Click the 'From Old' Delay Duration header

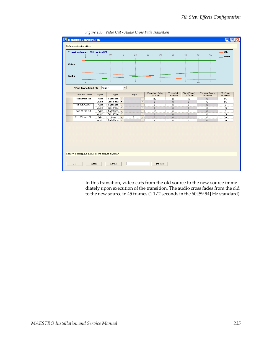pyautogui.click(x=155, y=94)
